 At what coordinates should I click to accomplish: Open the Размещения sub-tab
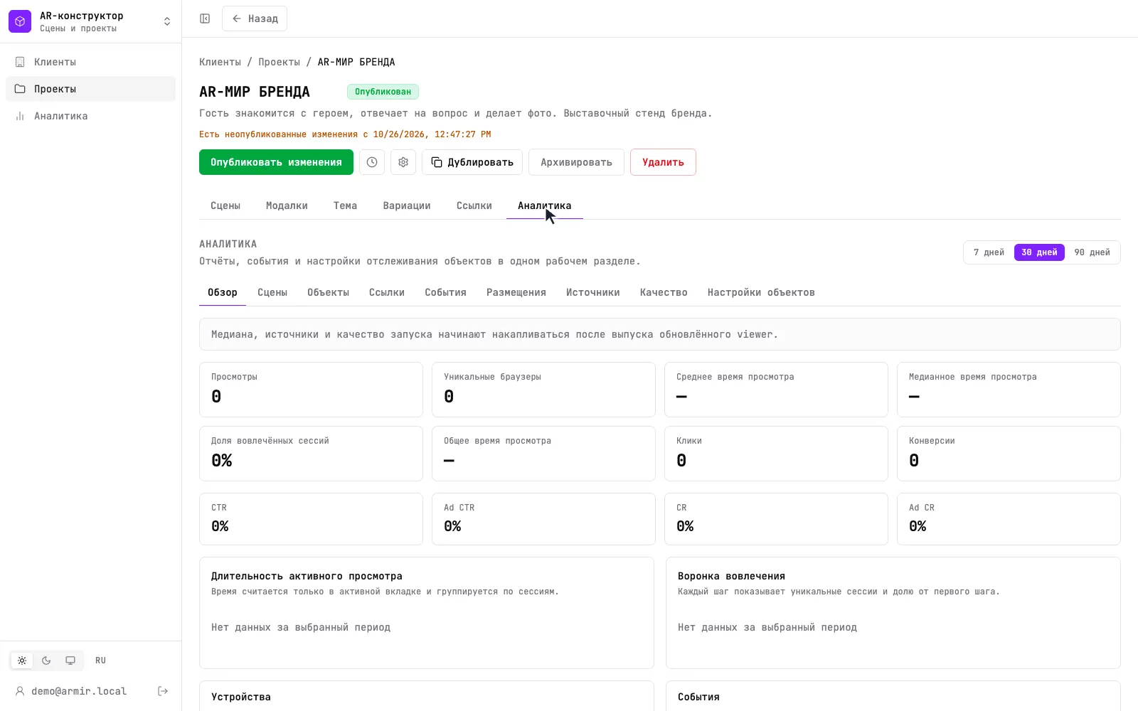[516, 292]
